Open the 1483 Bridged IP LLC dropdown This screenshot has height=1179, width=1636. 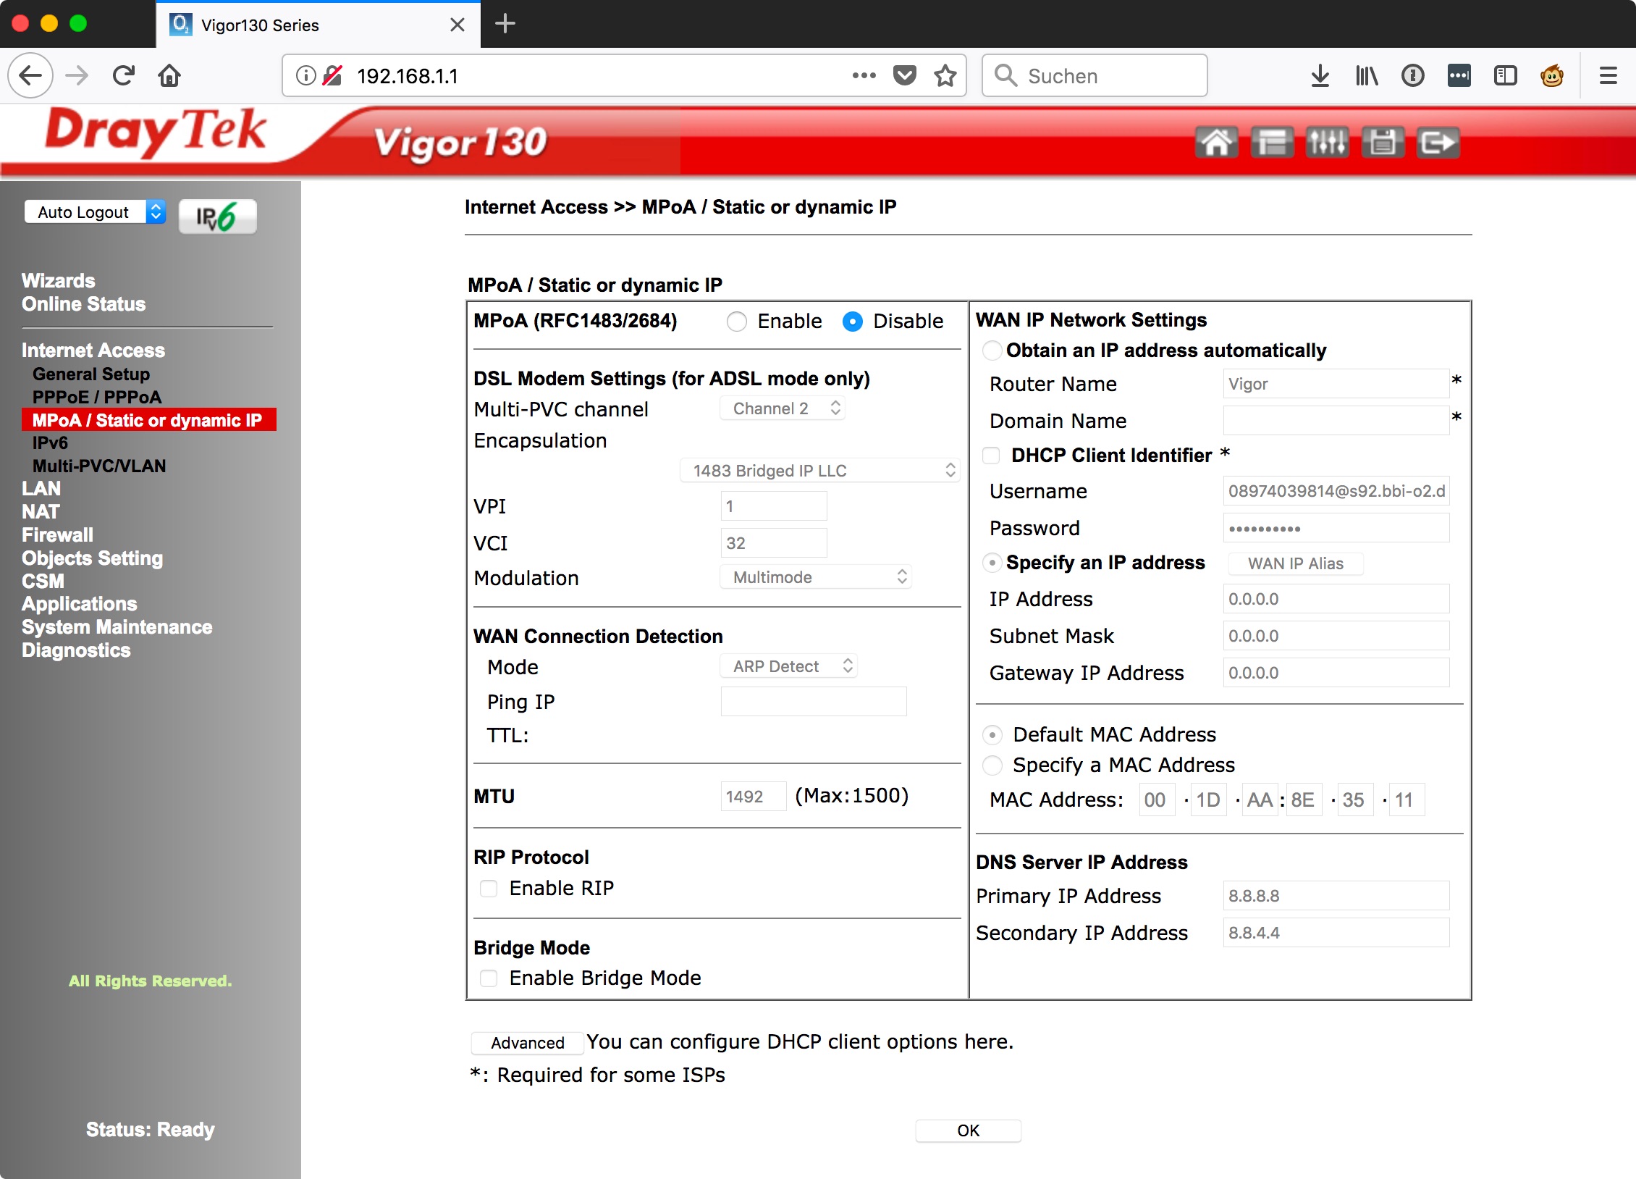tap(819, 471)
